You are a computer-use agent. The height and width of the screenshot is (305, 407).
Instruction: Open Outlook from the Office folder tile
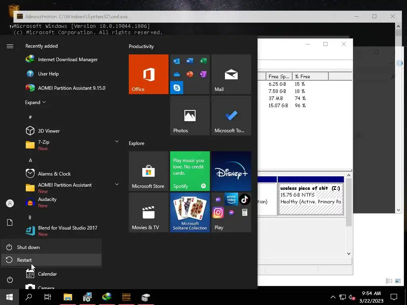177,61
